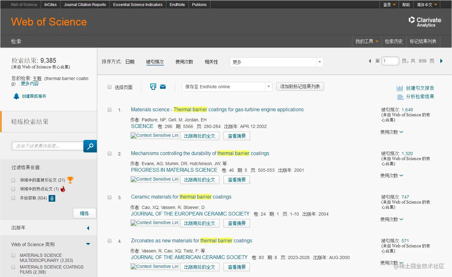452x277 pixels.
Task: Open Publons in the top bar
Action: click(x=199, y=5)
